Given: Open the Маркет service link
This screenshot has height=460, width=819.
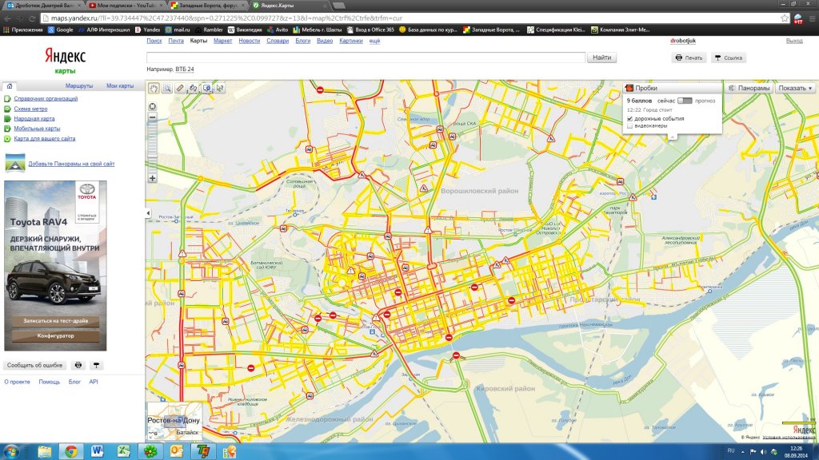Looking at the screenshot, I should 222,41.
